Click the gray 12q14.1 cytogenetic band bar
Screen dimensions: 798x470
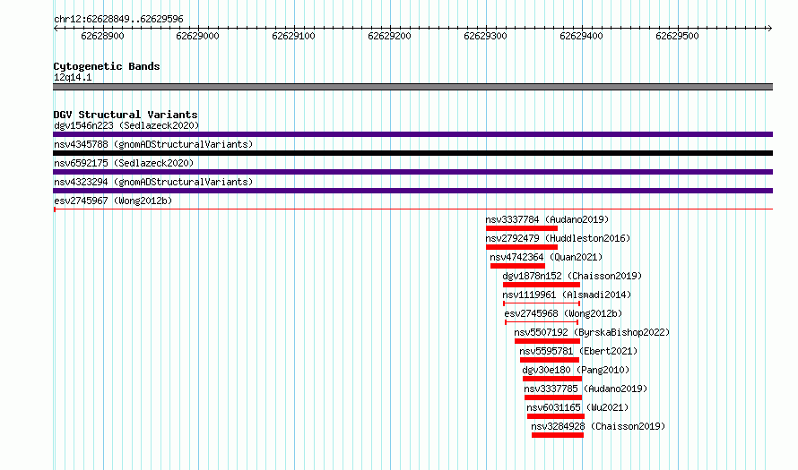412,87
